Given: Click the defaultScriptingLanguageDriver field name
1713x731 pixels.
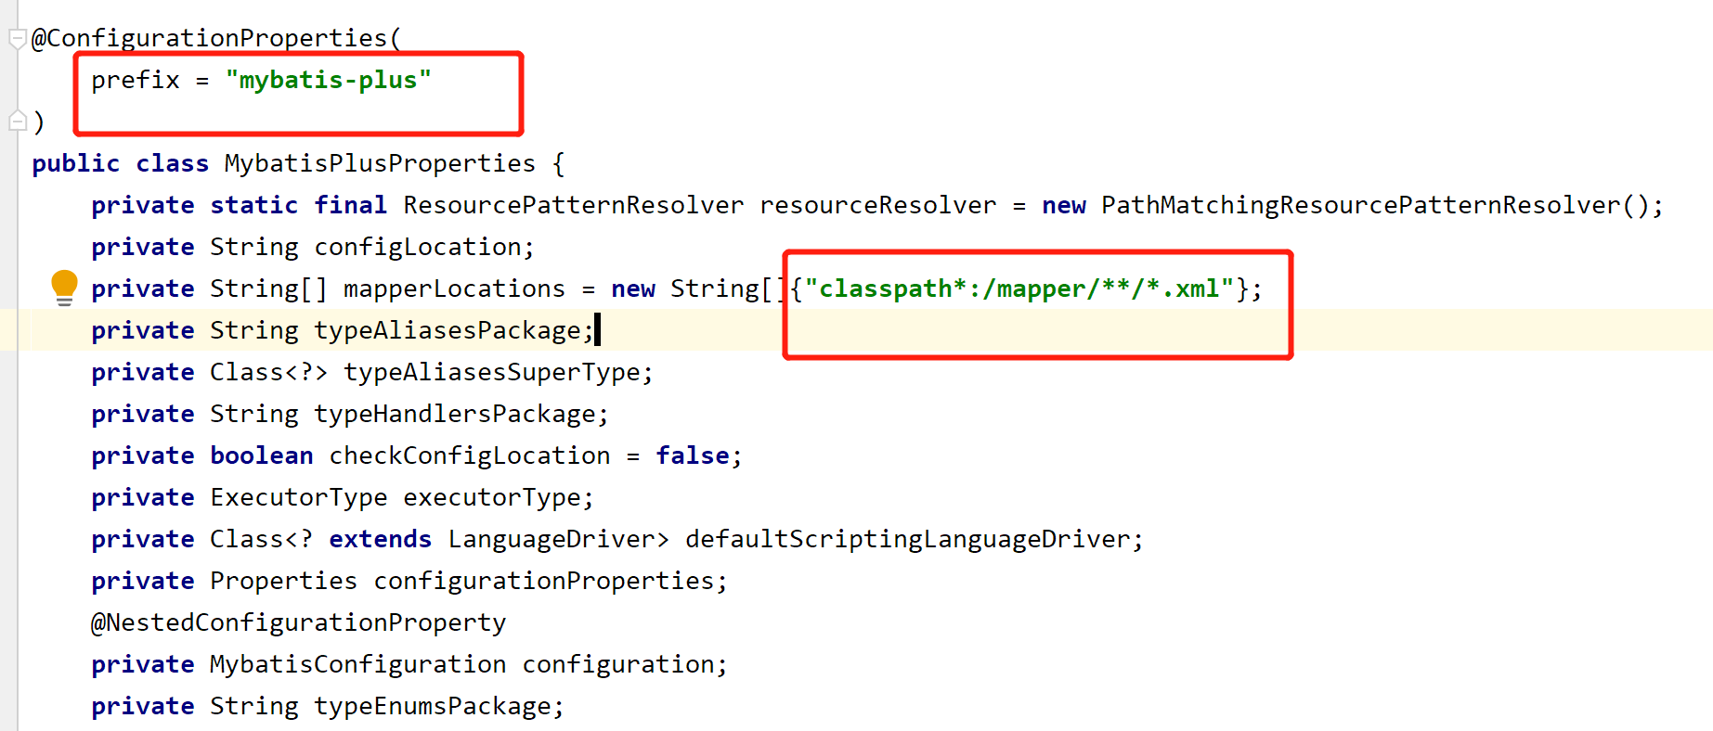Looking at the screenshot, I should click(x=908, y=539).
